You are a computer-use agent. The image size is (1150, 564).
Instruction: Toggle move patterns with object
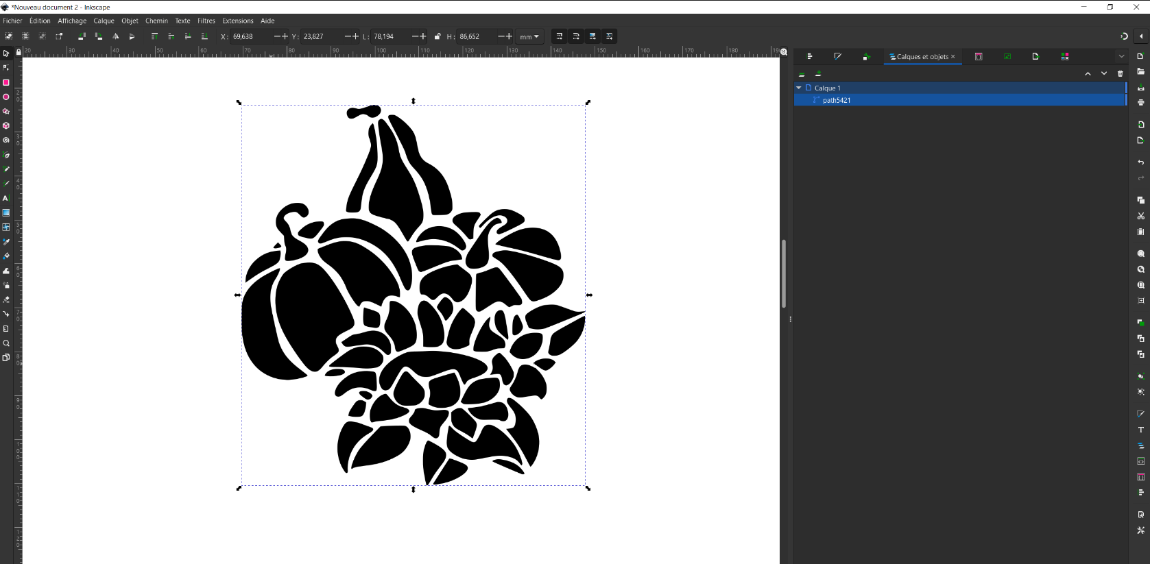click(x=610, y=36)
